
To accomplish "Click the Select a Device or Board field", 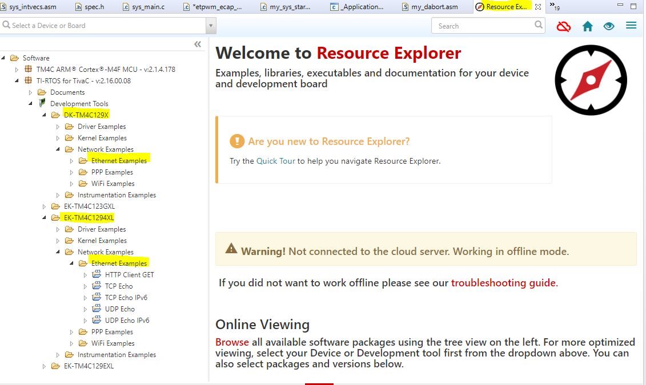I will 103,26.
